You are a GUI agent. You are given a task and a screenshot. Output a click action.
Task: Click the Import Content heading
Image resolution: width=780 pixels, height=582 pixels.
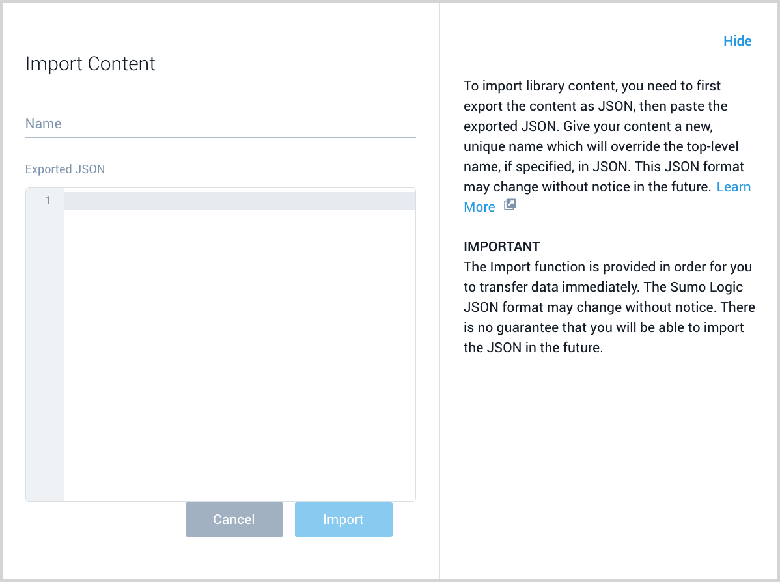90,64
